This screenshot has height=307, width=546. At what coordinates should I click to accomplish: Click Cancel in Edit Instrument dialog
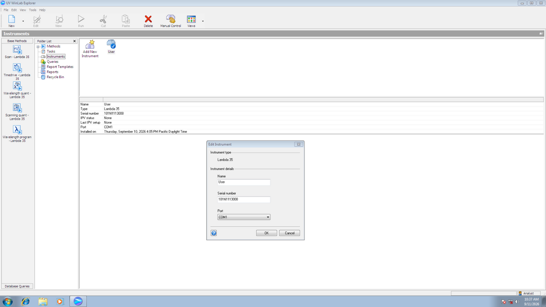(289, 233)
